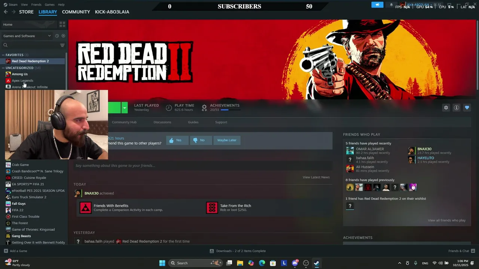Open OMAR AL3AMER friend profile
This screenshot has height=269, width=479.
point(370,149)
